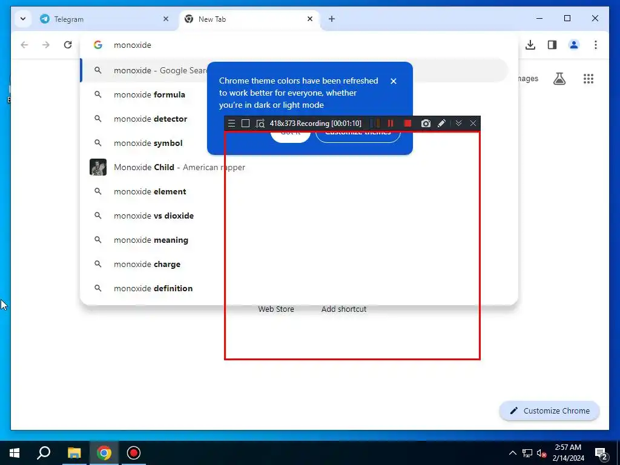Switch to the Telegram tab
Screen dimensions: 620x465
tap(105, 19)
